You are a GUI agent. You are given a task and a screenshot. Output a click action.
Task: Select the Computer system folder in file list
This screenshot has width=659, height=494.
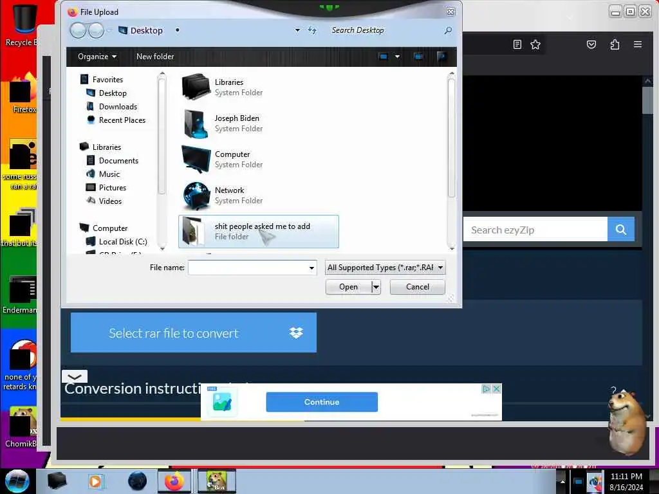point(223,160)
